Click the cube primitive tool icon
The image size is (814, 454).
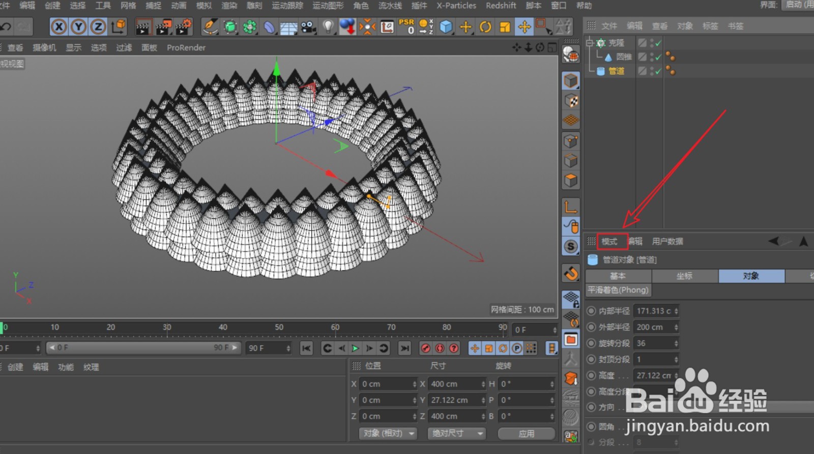[x=446, y=26]
